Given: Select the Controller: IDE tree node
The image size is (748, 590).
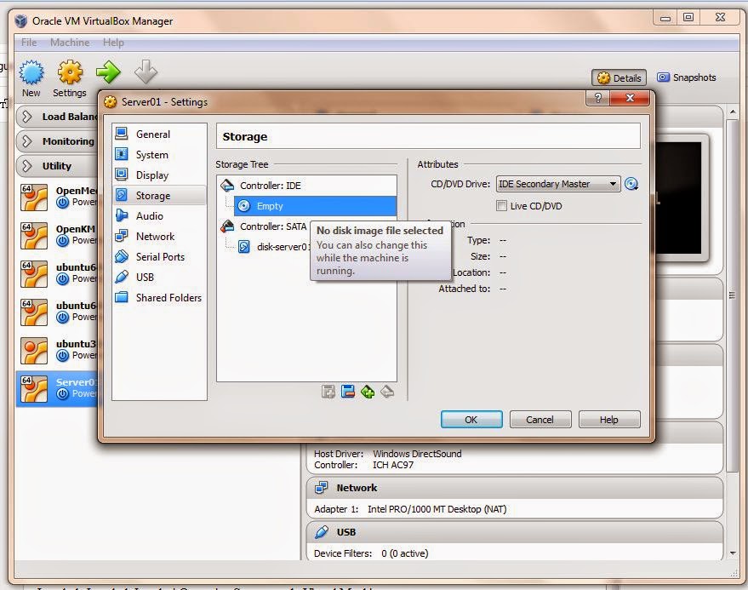Looking at the screenshot, I should [x=270, y=186].
